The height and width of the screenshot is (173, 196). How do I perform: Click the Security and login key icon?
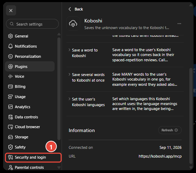pyautogui.click(x=10, y=157)
